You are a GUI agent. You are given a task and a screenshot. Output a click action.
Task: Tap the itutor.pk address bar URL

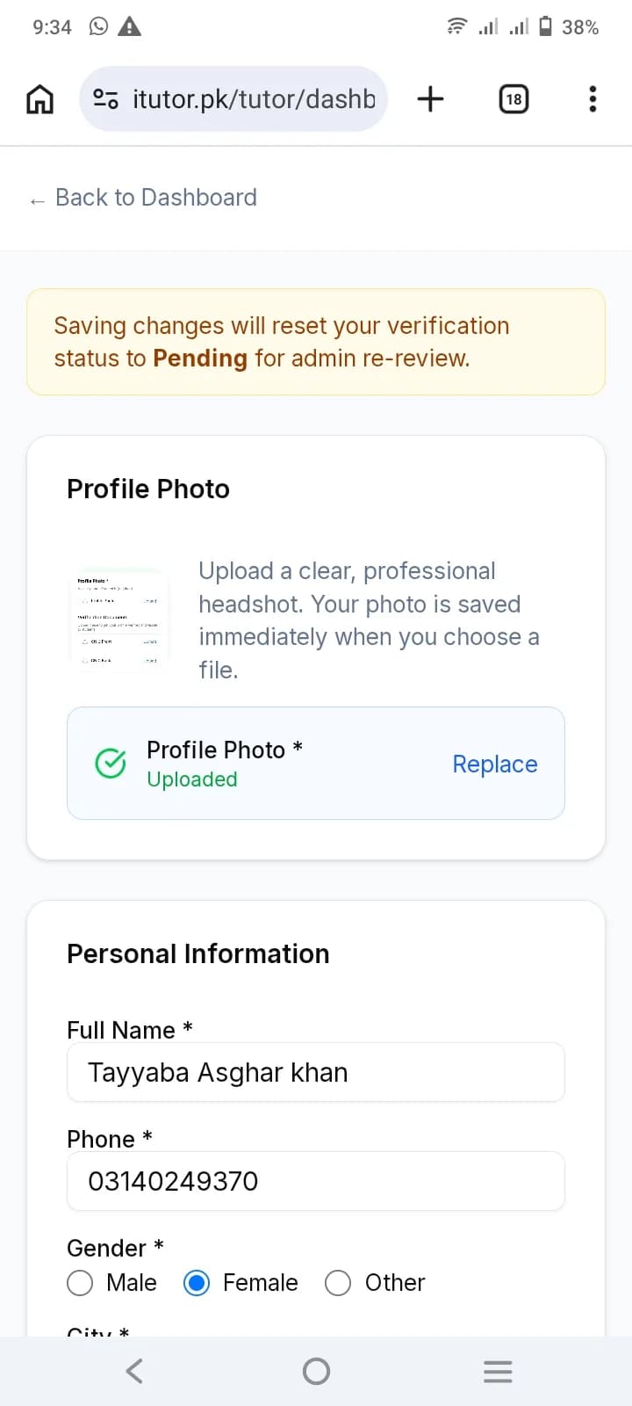[254, 99]
